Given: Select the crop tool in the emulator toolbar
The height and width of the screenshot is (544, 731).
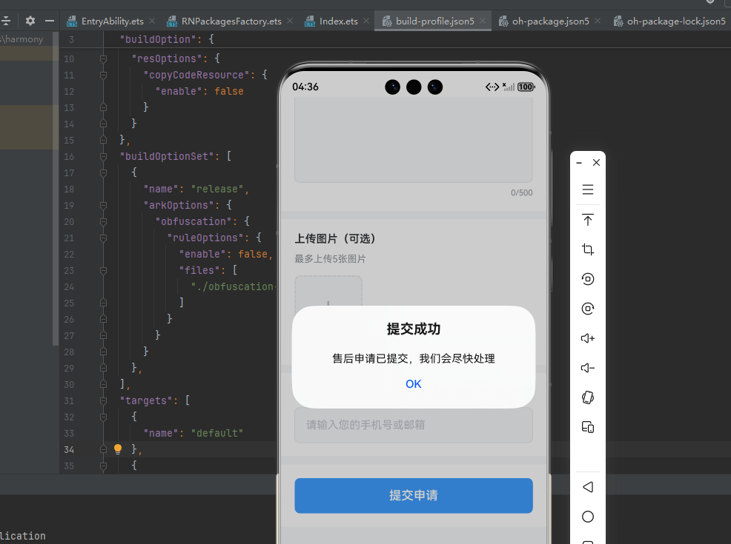Looking at the screenshot, I should pyautogui.click(x=588, y=249).
